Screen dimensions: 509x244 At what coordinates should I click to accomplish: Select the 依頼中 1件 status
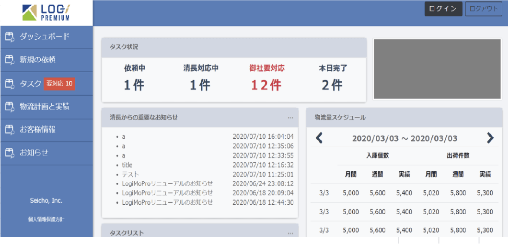[134, 78]
